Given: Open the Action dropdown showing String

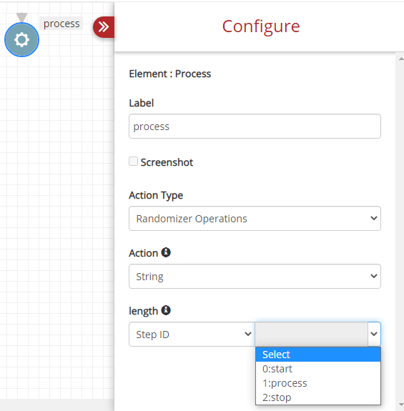Looking at the screenshot, I should coord(255,277).
